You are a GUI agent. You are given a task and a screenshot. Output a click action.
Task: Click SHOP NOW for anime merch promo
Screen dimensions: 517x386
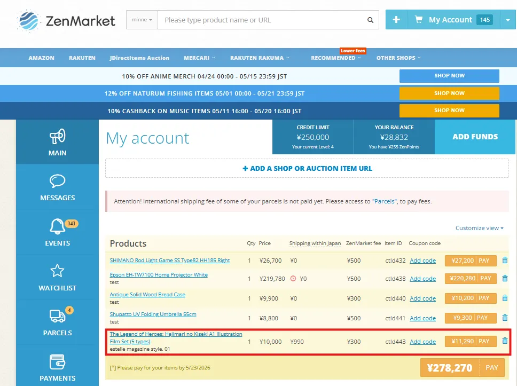click(x=449, y=76)
